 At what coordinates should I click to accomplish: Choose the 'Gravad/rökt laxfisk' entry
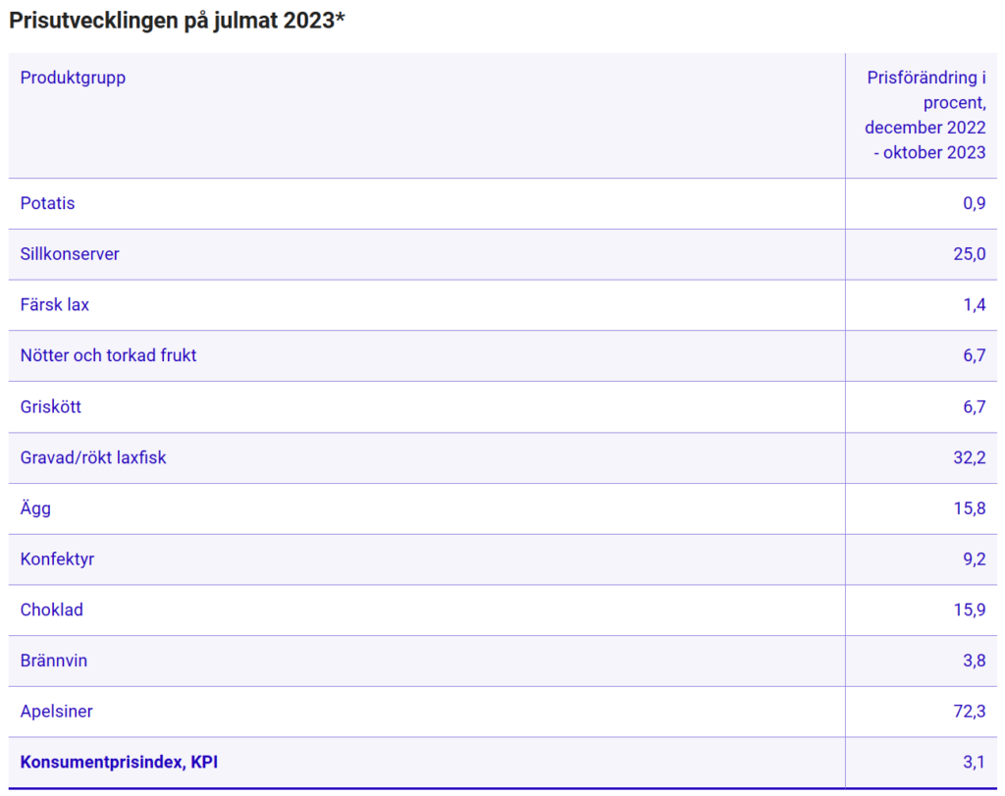pos(93,457)
